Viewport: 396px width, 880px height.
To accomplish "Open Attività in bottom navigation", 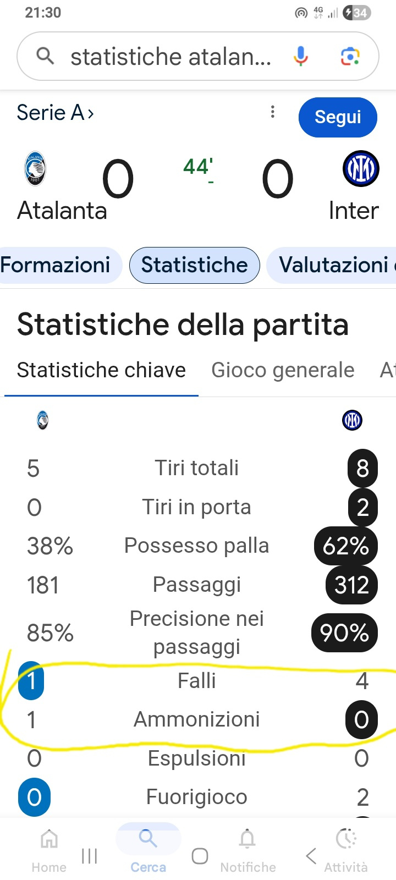I will [x=346, y=850].
